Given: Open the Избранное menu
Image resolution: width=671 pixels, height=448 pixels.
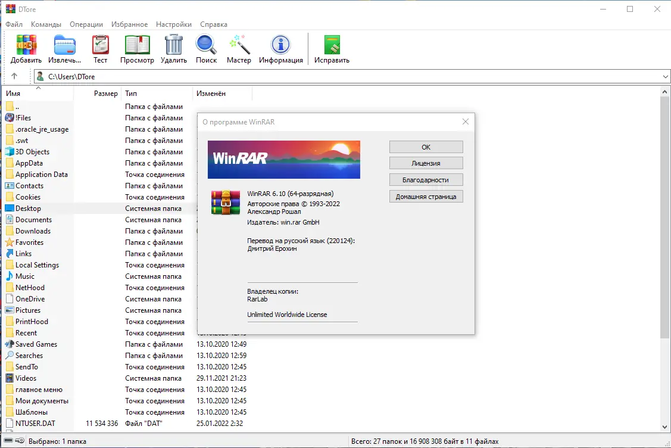Looking at the screenshot, I should tap(129, 24).
